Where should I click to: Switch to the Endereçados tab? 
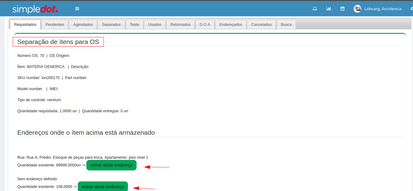point(231,25)
